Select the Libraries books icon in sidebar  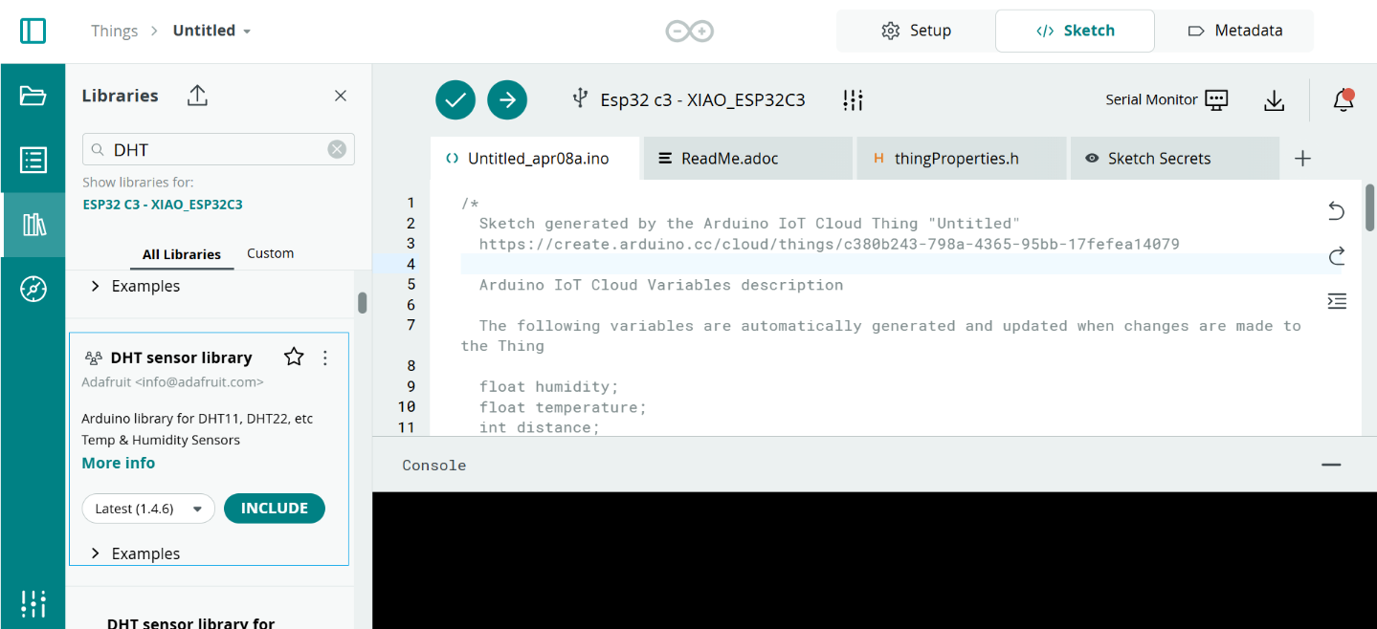[33, 225]
